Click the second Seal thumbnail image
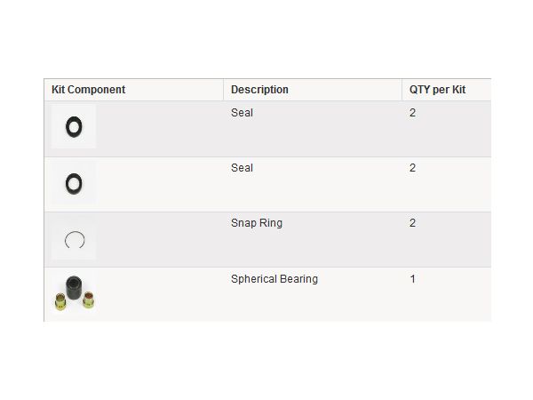Image resolution: width=533 pixels, height=400 pixels. click(x=74, y=183)
